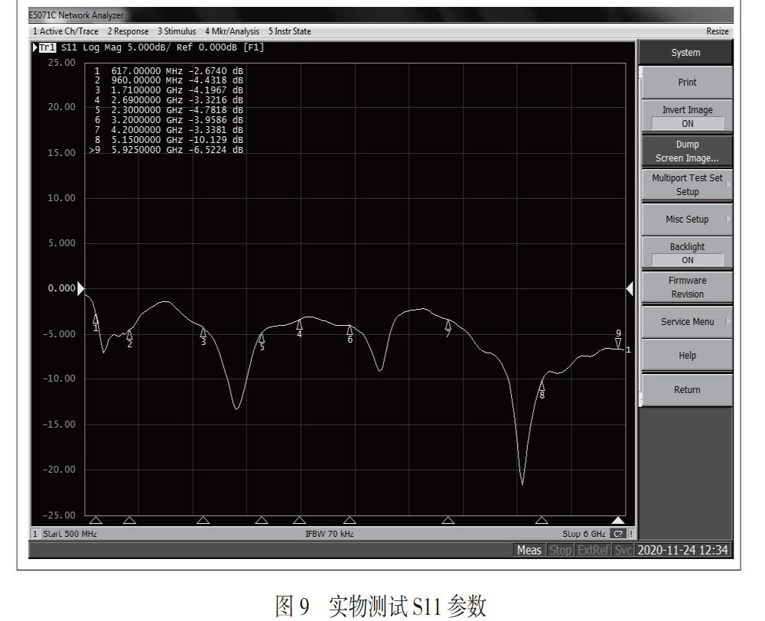This screenshot has height=621, width=765.
Task: Toggle Invert Image ON setting
Action: [687, 116]
